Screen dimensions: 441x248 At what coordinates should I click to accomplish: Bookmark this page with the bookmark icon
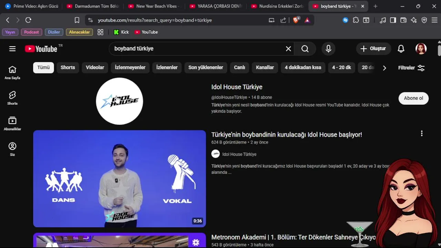coord(77,20)
